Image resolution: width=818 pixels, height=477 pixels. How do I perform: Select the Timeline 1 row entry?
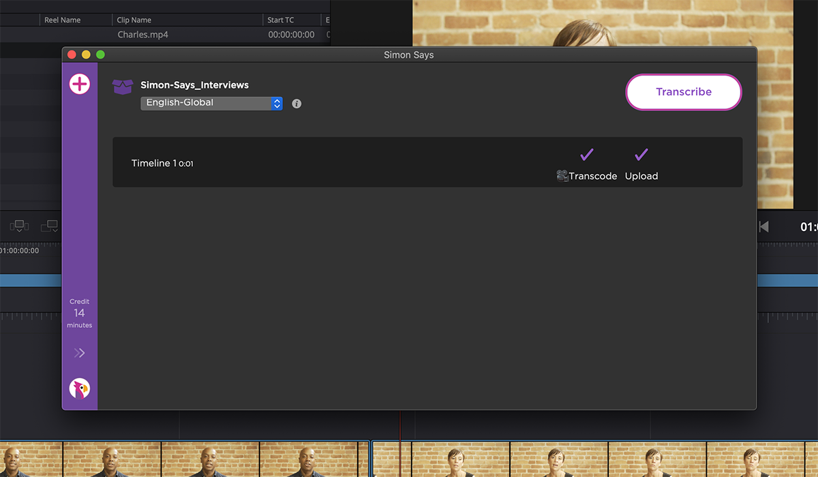coord(162,163)
